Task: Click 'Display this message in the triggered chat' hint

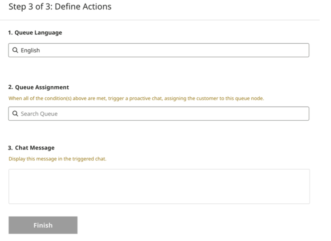Action: tap(57, 159)
